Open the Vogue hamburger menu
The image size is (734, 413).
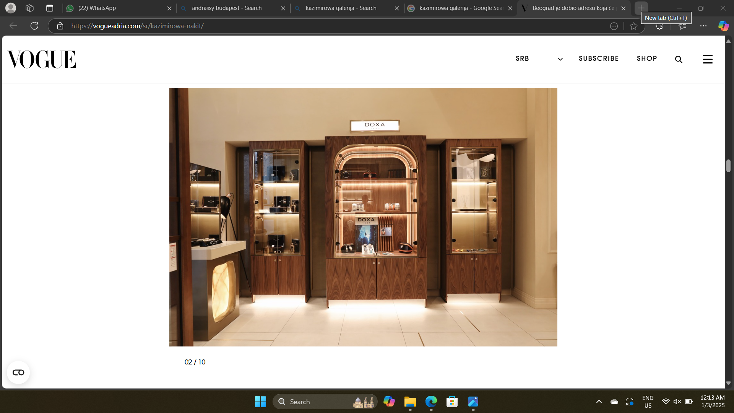[x=708, y=59]
